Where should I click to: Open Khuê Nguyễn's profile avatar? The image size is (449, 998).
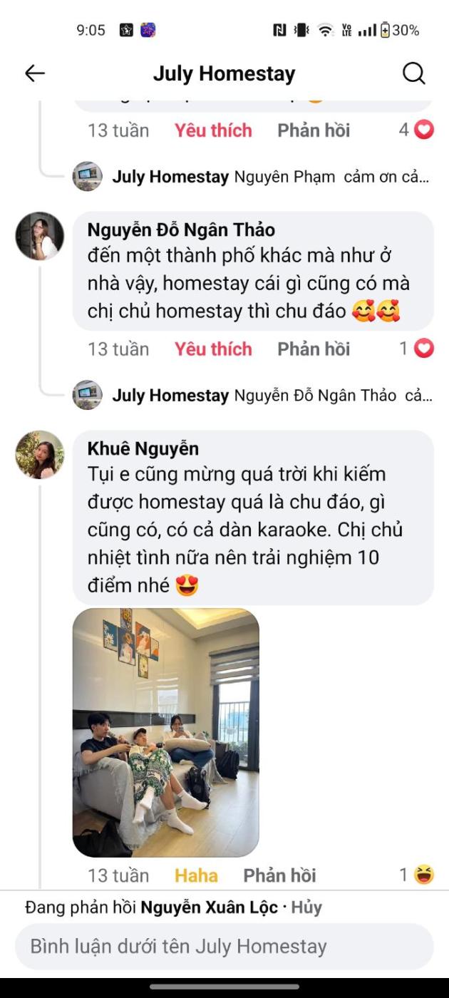pyautogui.click(x=40, y=454)
